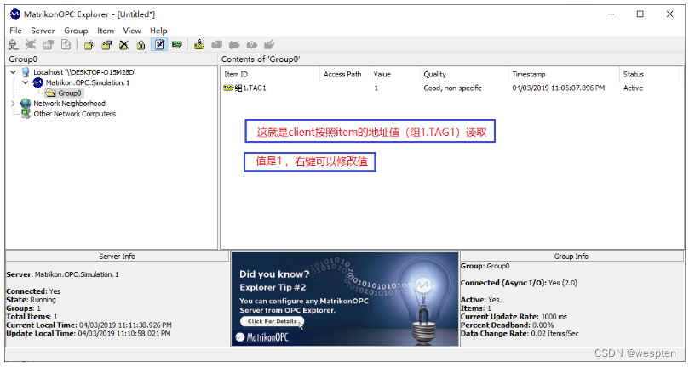Open the View menu

132,31
